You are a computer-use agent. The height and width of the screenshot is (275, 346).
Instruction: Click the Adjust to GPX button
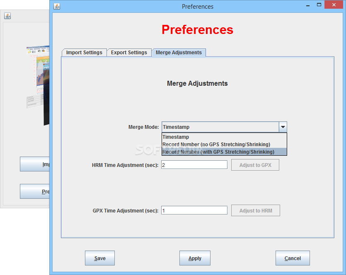click(x=255, y=165)
